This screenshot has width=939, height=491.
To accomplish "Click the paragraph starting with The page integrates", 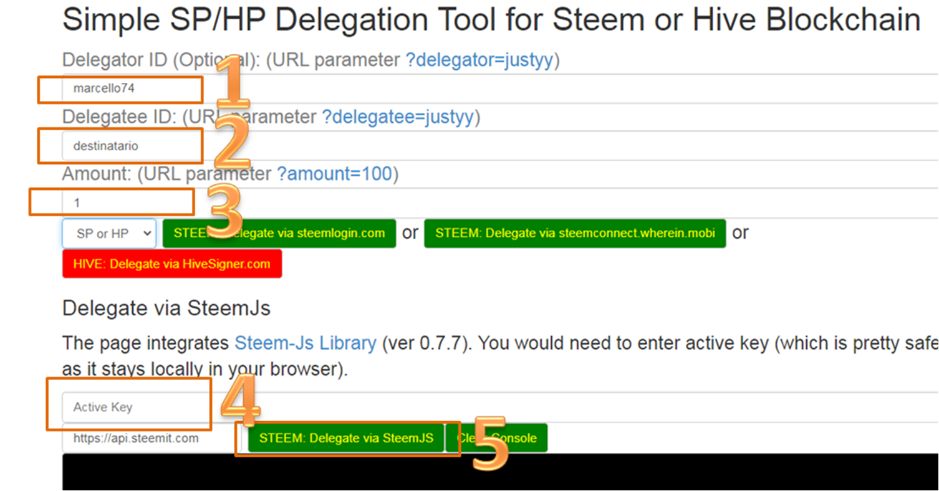I will [500, 356].
